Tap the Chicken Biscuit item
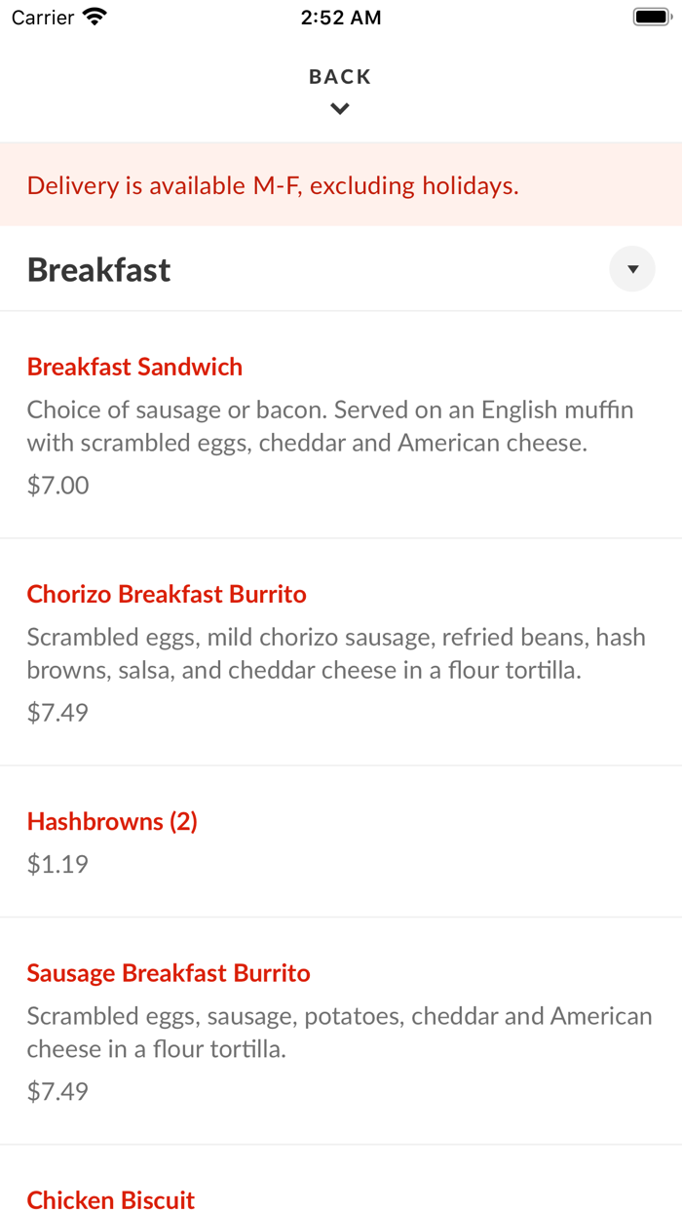Screen dimensions: 682x1213 tap(111, 1199)
